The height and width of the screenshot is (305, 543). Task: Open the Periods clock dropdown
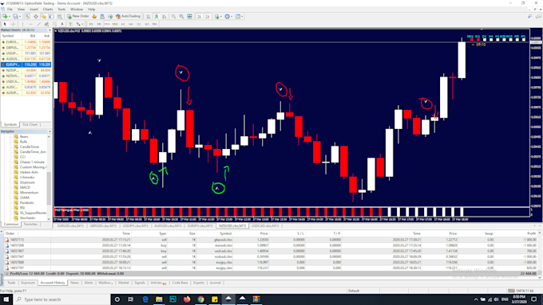tap(228, 16)
